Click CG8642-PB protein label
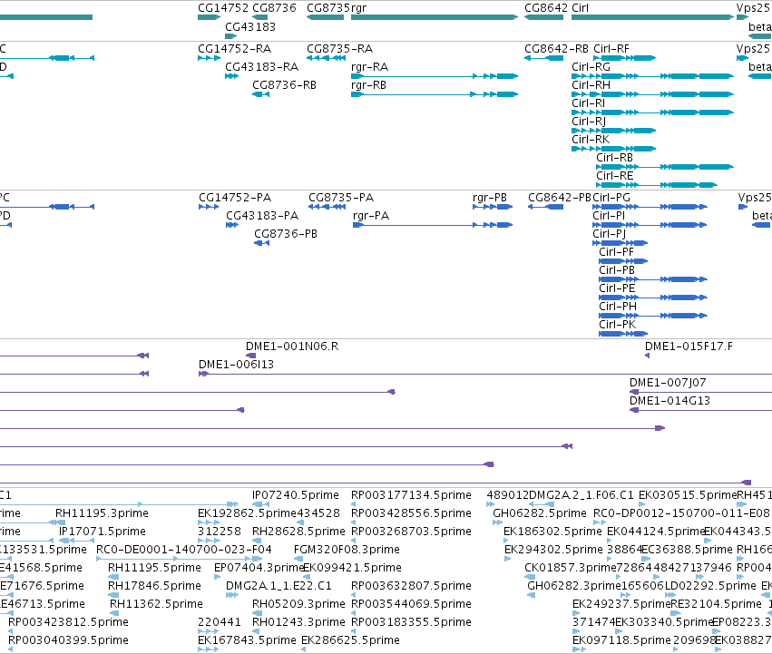Viewport: 772px width, 654px height. (x=560, y=198)
